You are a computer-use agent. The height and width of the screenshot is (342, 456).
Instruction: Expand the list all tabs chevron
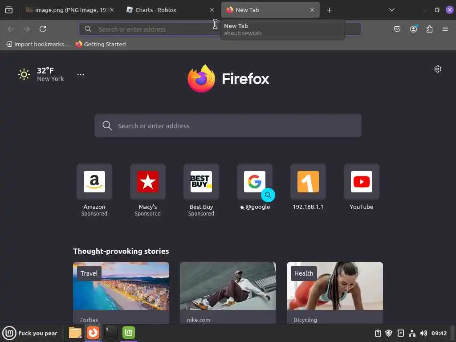pos(392,10)
